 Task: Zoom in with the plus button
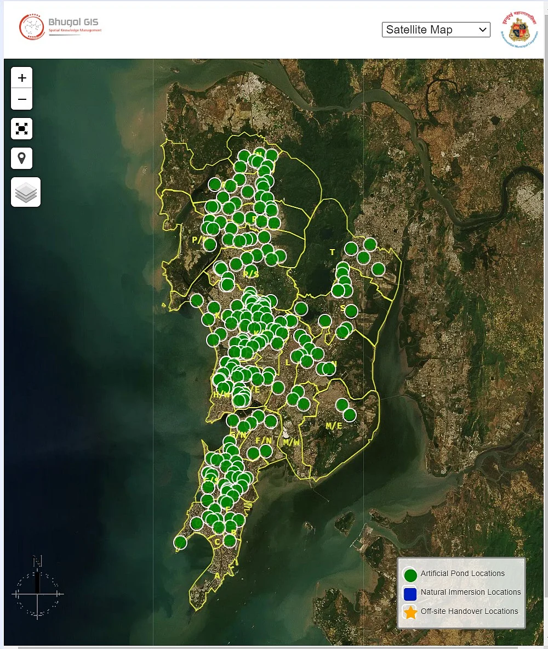[x=22, y=77]
